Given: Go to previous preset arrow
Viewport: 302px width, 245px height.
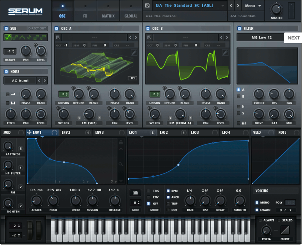Looking at the screenshot, I should click(x=231, y=6).
